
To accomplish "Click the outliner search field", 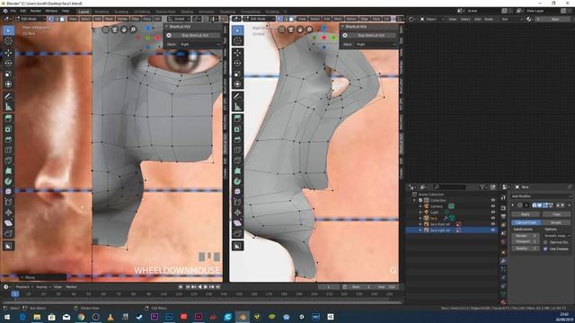I will coord(449,188).
